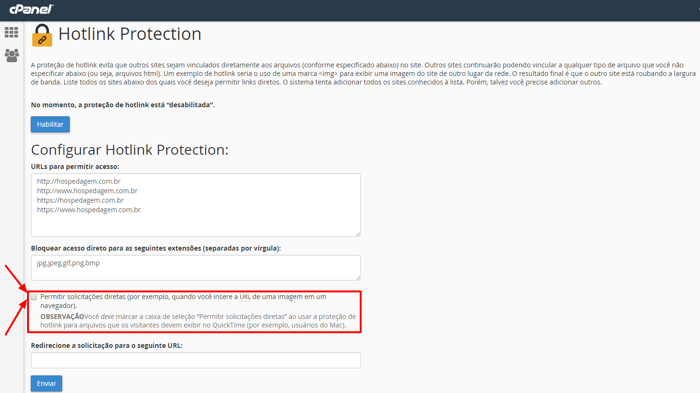Click inside the blocked extensions text box
The height and width of the screenshot is (393, 700).
click(x=196, y=268)
